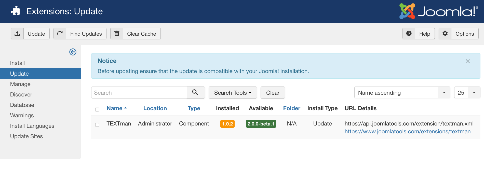Check the TEXTman row checkbox
The image size is (484, 169).
97,125
